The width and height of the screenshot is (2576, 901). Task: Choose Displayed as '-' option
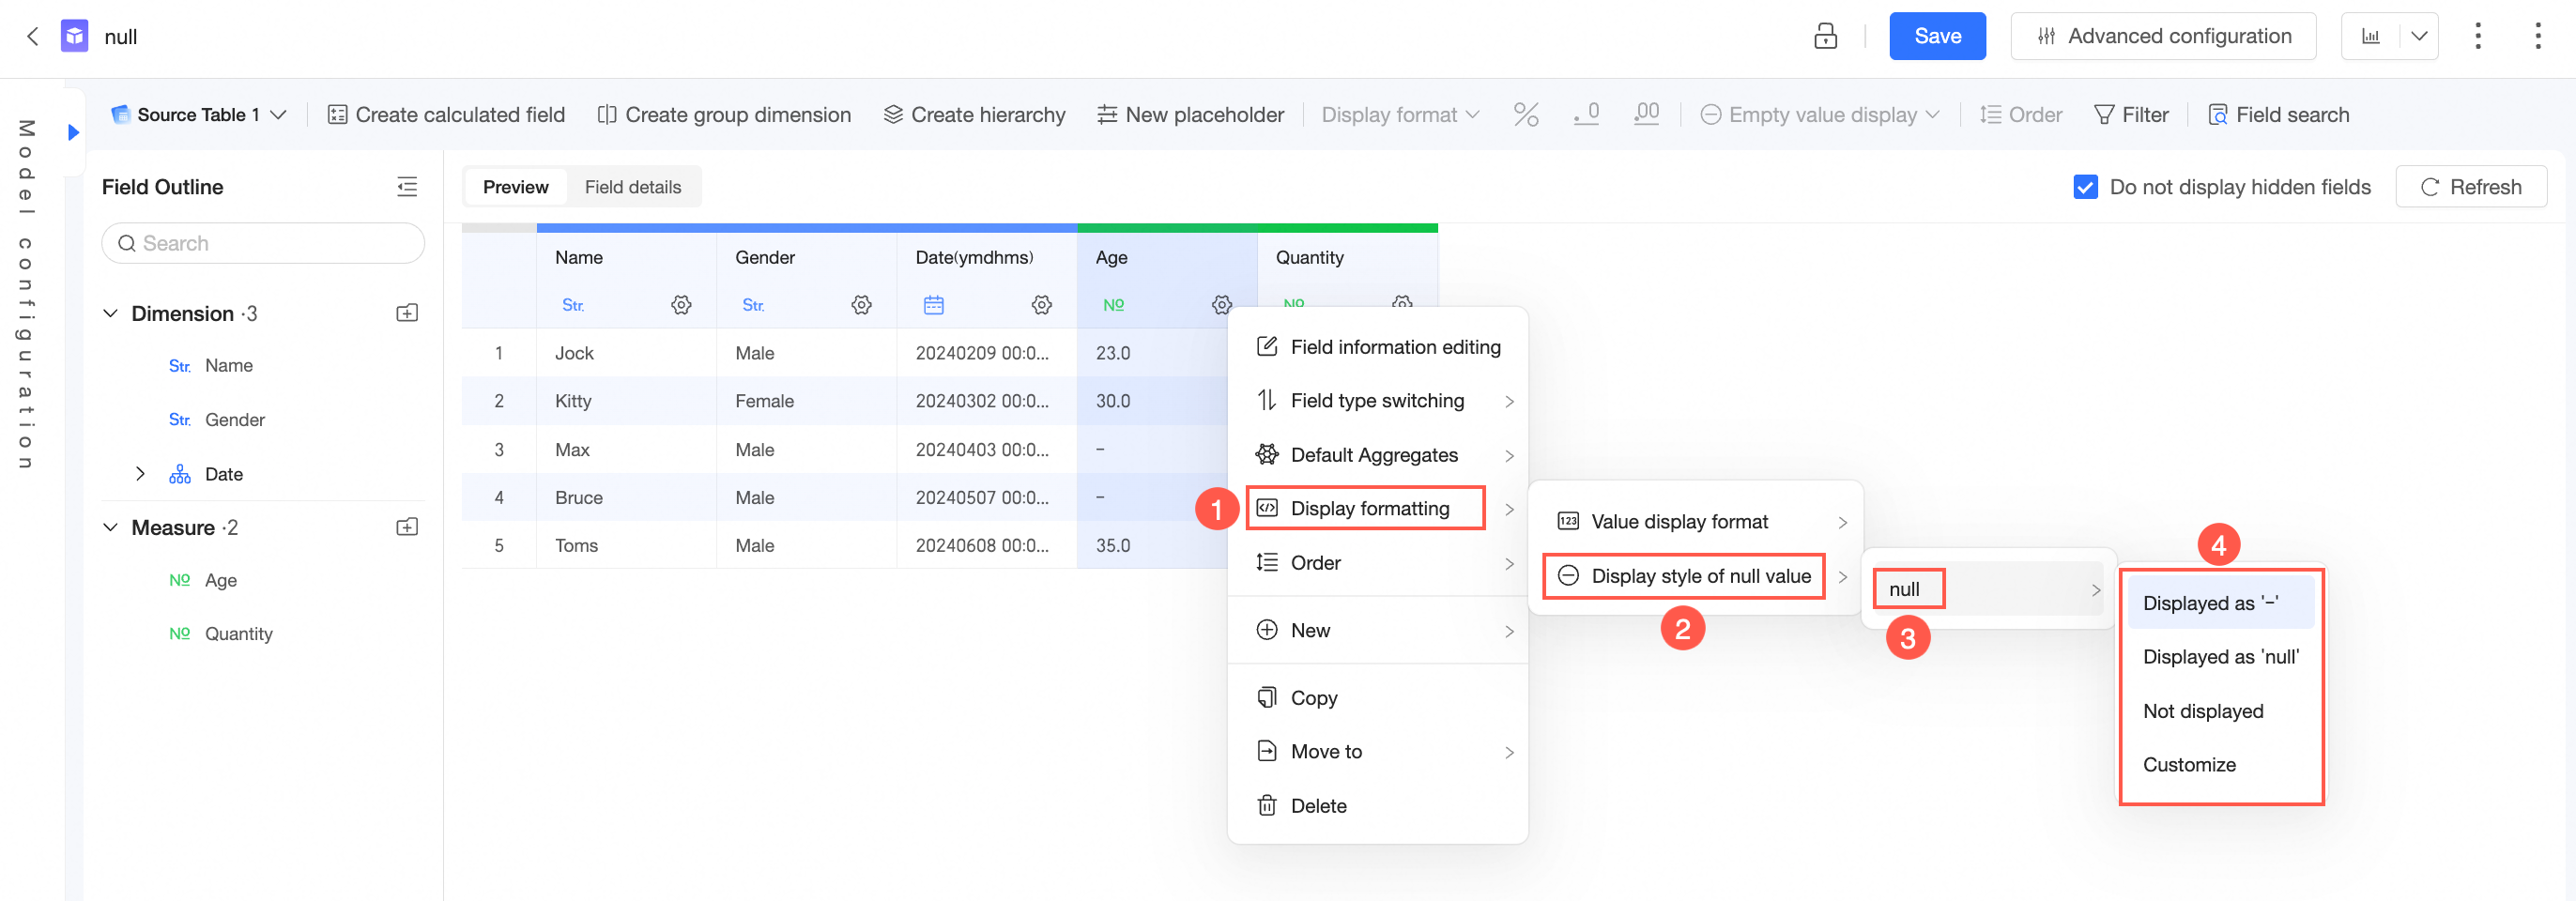[x=2220, y=603]
